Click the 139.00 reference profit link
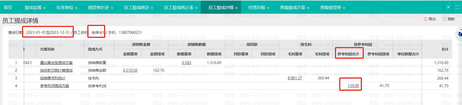This screenshot has width=462, height=105. [353, 86]
